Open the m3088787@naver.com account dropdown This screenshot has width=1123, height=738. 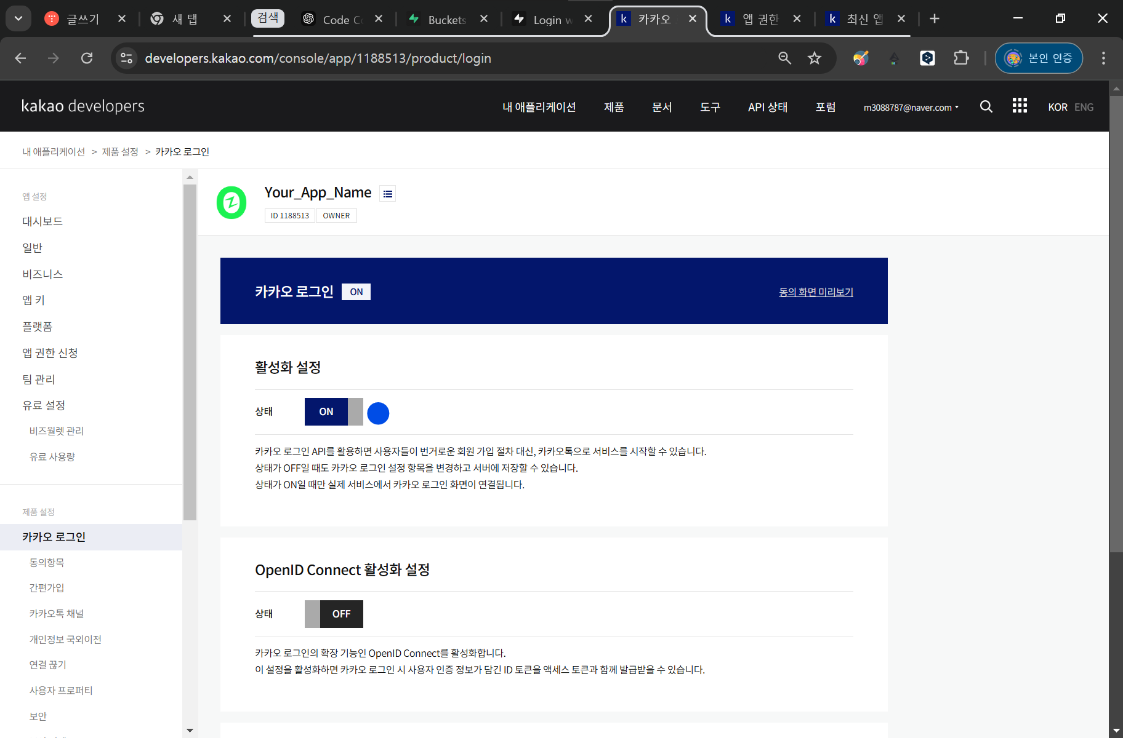[911, 107]
